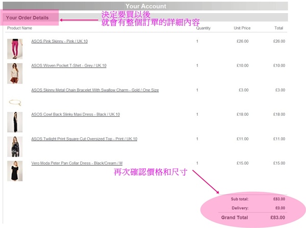Click the £83.00 sub total amount

279,199
